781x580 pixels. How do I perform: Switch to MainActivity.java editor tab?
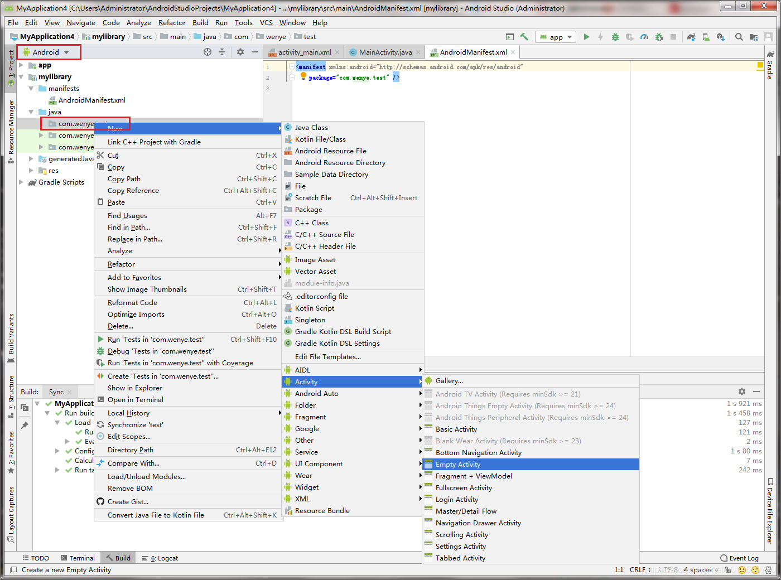tap(385, 52)
